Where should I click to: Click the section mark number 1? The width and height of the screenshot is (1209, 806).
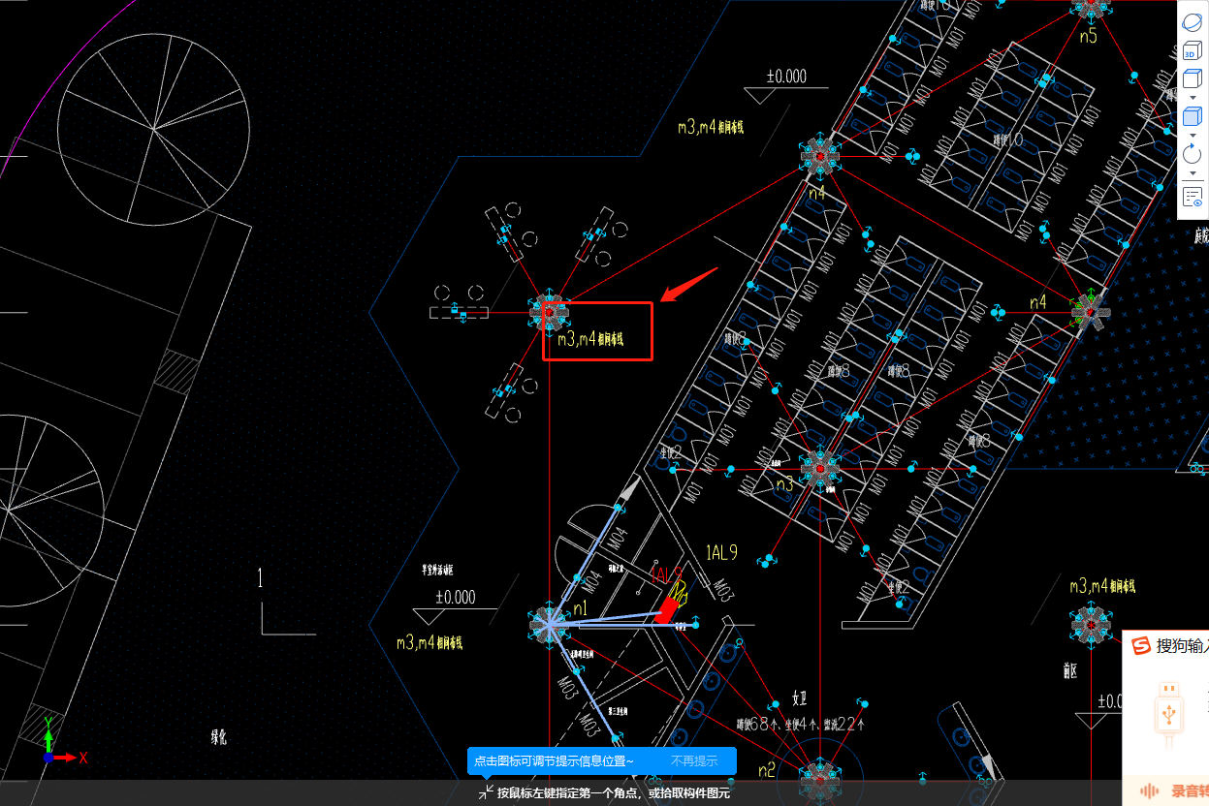pyautogui.click(x=260, y=578)
